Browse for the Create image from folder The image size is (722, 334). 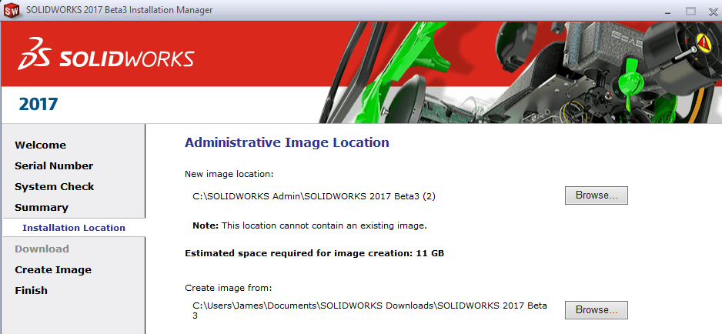[x=597, y=310]
